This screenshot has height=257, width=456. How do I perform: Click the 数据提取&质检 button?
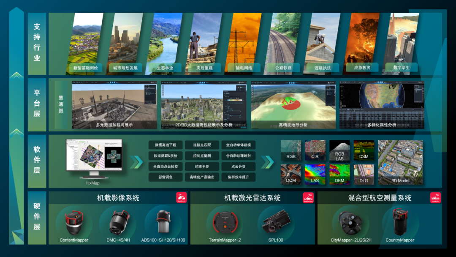click(x=166, y=156)
